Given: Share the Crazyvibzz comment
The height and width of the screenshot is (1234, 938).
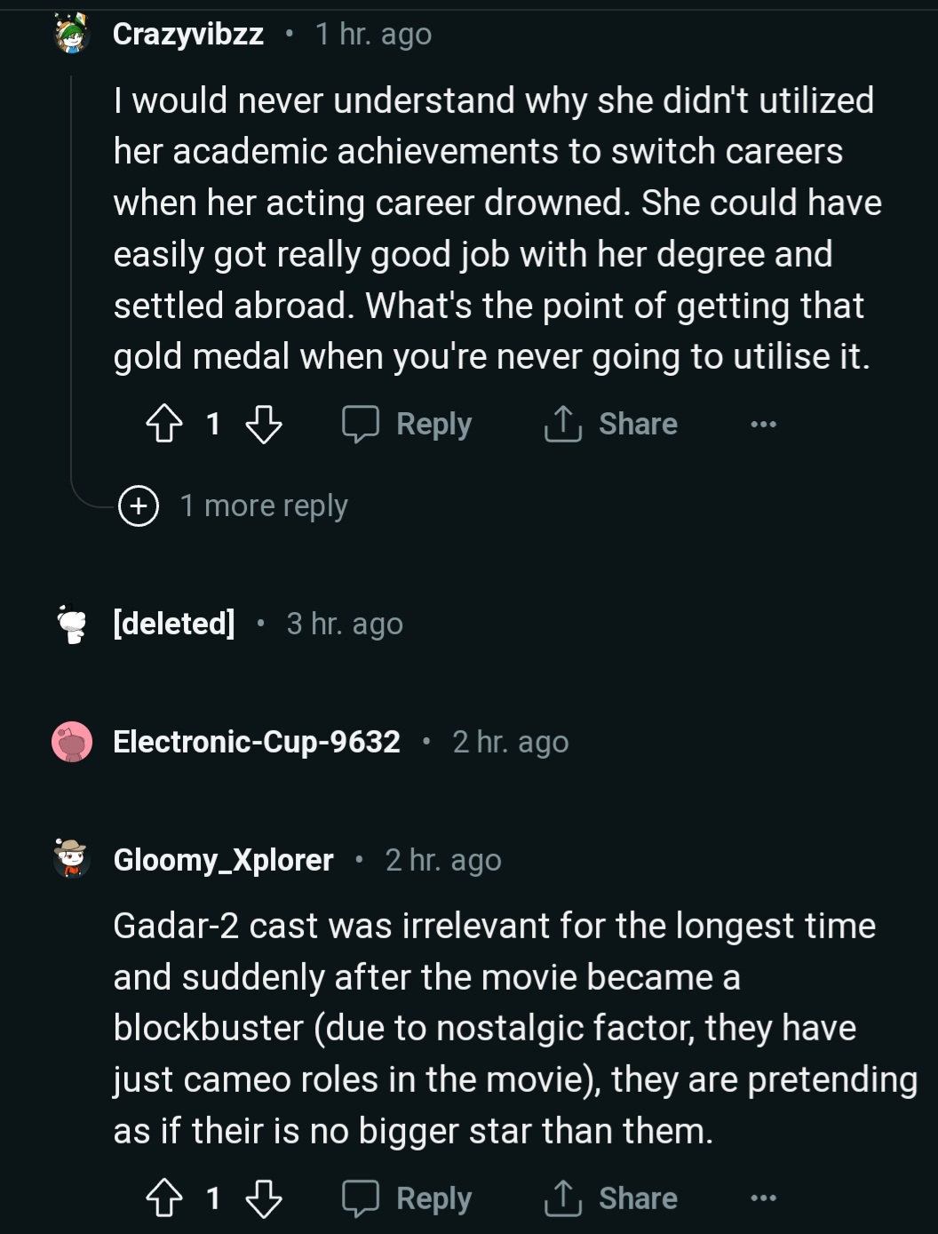Looking at the screenshot, I should click(x=611, y=424).
